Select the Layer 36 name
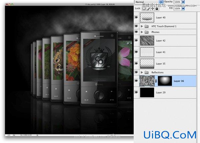 179,81
